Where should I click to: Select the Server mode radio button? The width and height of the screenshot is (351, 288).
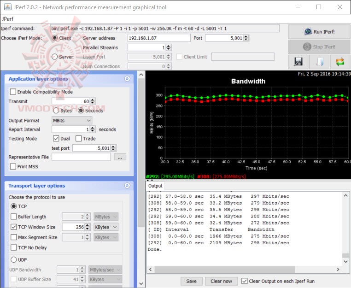[x=55, y=57]
